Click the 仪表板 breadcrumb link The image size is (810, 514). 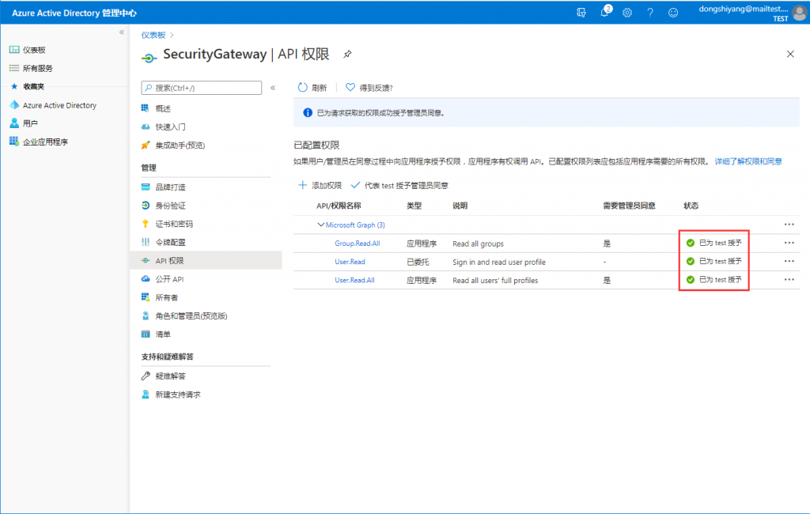153,35
